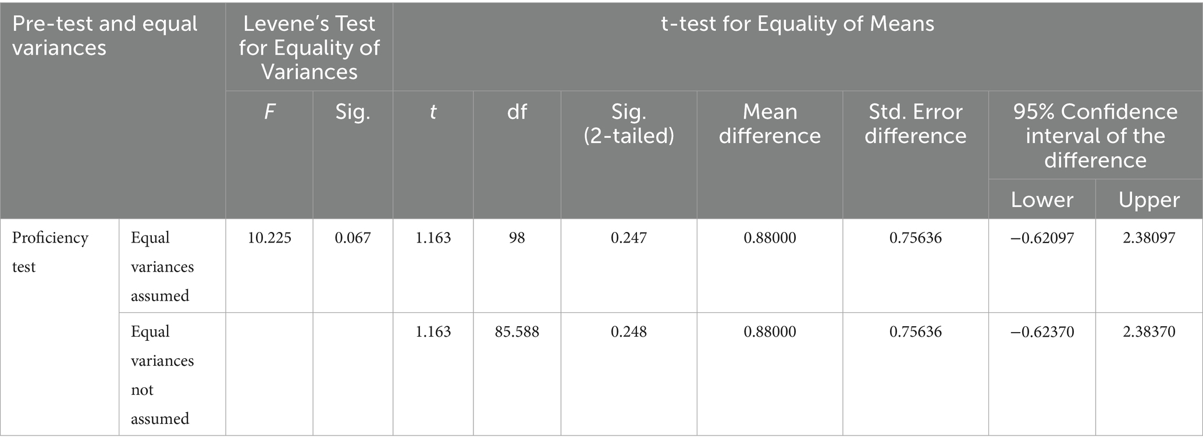
Task: Click the df value 85.588 cell
Action: coord(517,332)
